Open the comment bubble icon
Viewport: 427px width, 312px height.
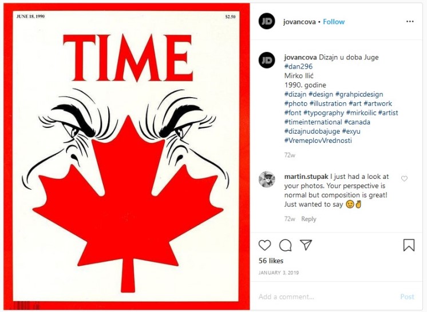tap(286, 245)
